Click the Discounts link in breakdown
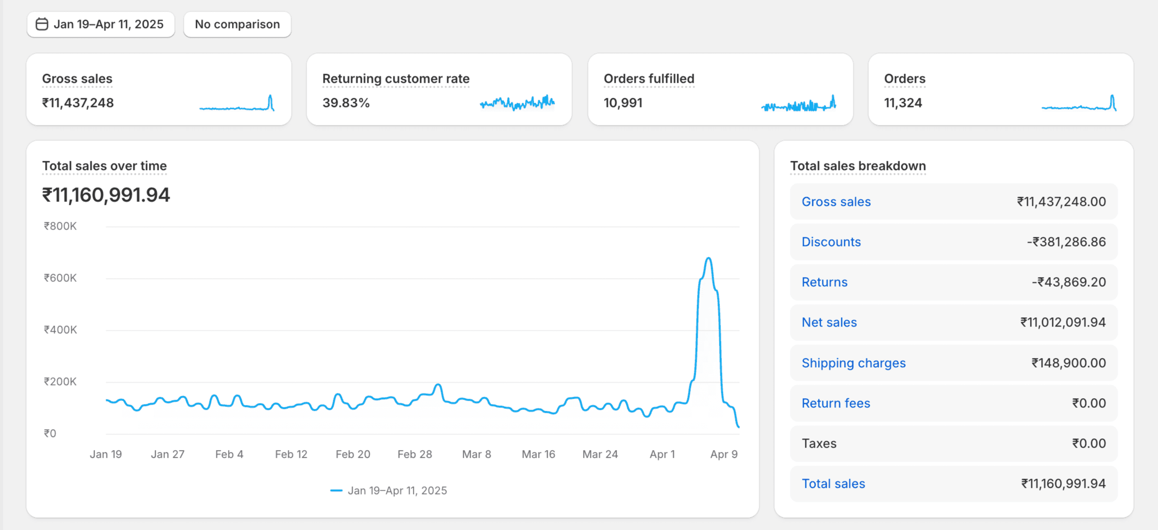The height and width of the screenshot is (530, 1158). (x=831, y=242)
